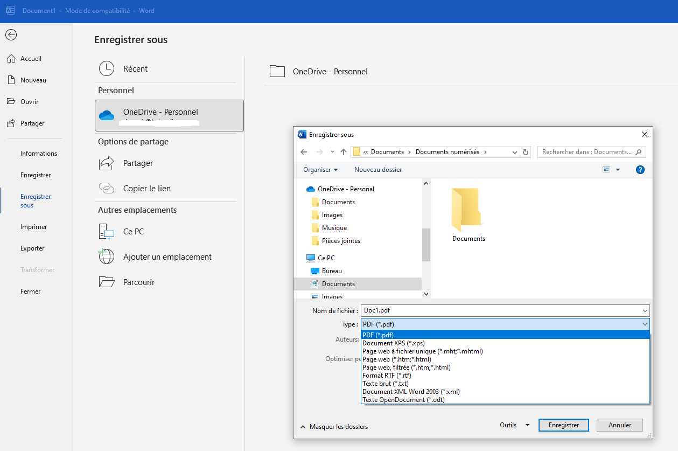Select Texte brut (*.txt) file type

coord(385,384)
